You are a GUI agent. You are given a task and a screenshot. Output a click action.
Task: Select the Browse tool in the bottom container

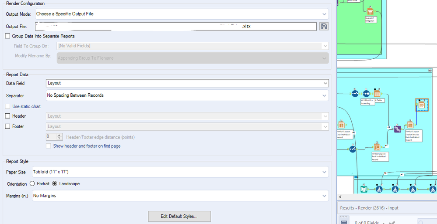tap(364, 189)
